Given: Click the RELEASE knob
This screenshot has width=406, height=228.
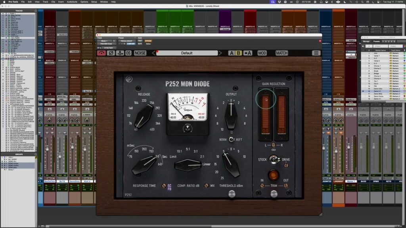Looking at the screenshot, I should click(144, 116).
